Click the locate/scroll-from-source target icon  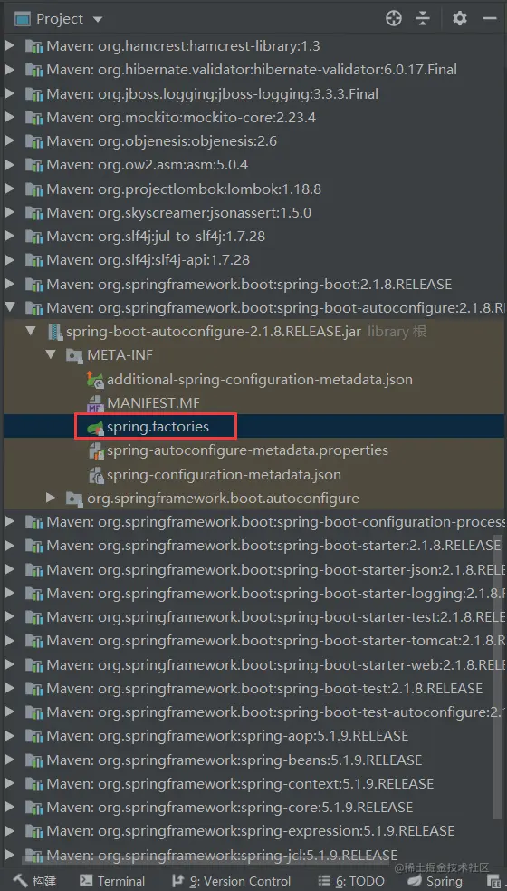(394, 19)
